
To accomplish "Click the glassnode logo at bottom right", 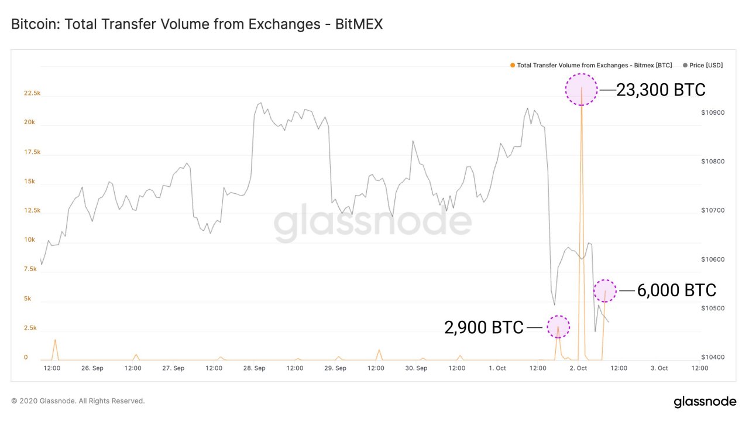I will pos(705,402).
